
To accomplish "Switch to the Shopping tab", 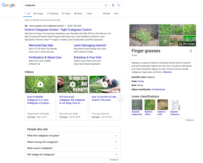I will point(52,13).
